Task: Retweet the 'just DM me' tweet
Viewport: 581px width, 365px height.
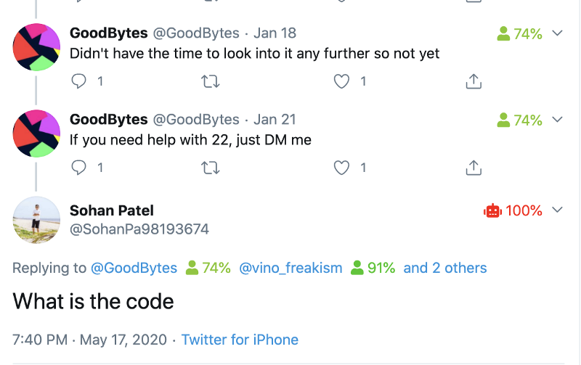Action: point(211,168)
